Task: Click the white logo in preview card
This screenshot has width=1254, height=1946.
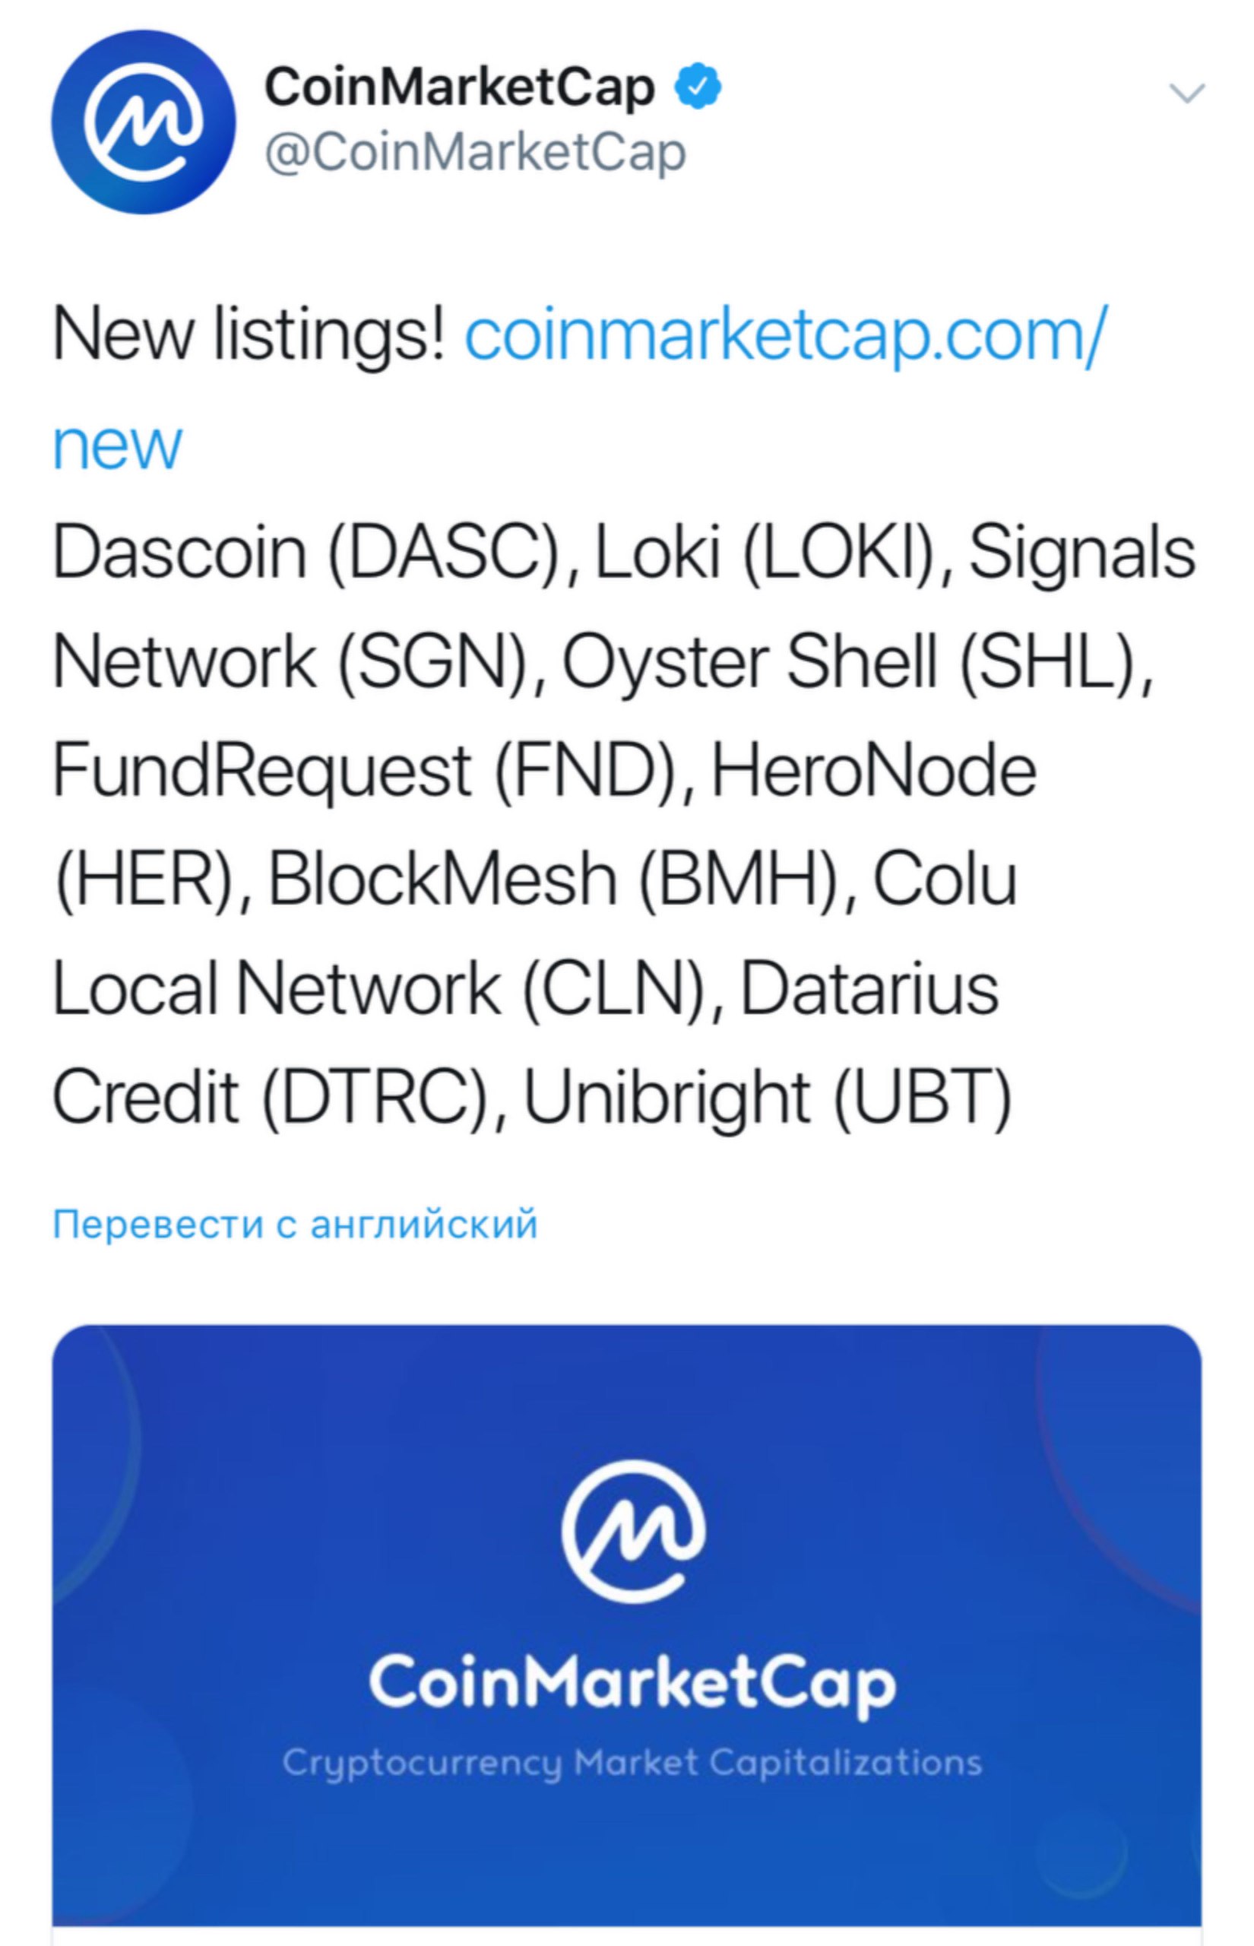Action: tap(632, 1532)
